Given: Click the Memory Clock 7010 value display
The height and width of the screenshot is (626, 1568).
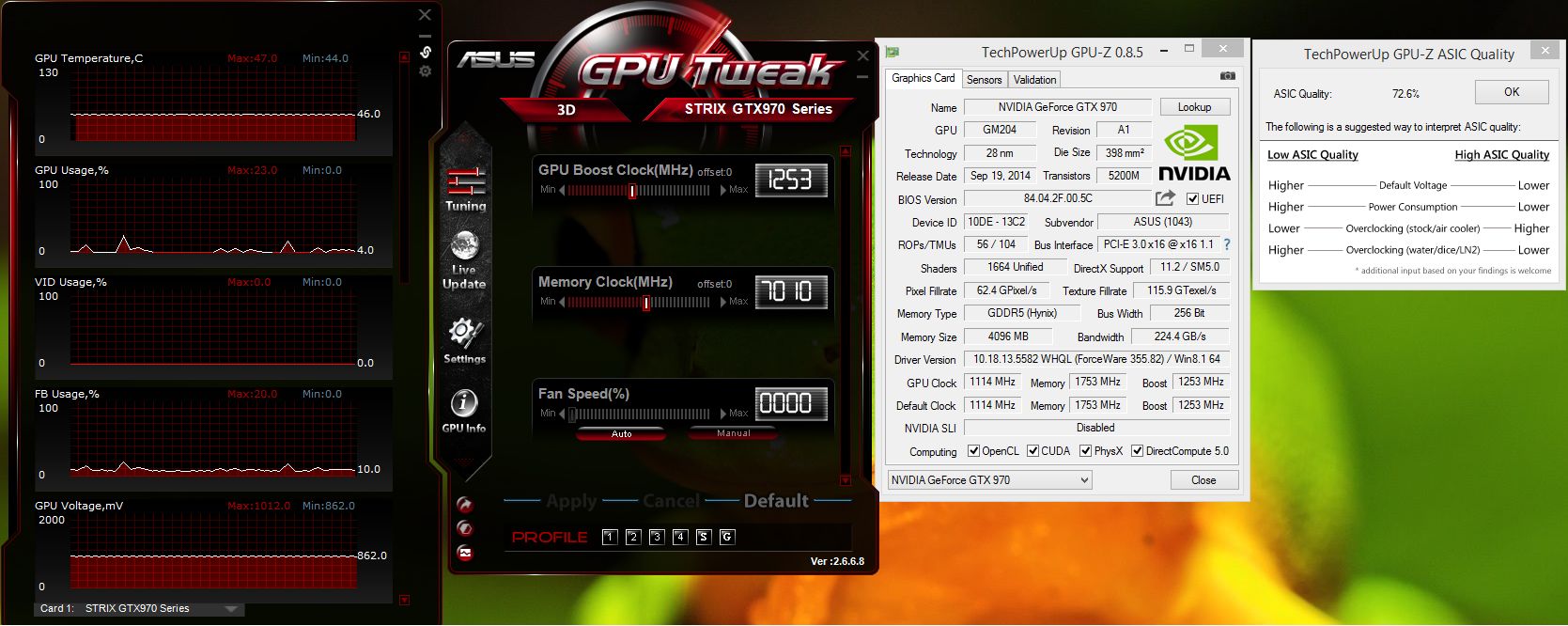Looking at the screenshot, I should click(791, 292).
